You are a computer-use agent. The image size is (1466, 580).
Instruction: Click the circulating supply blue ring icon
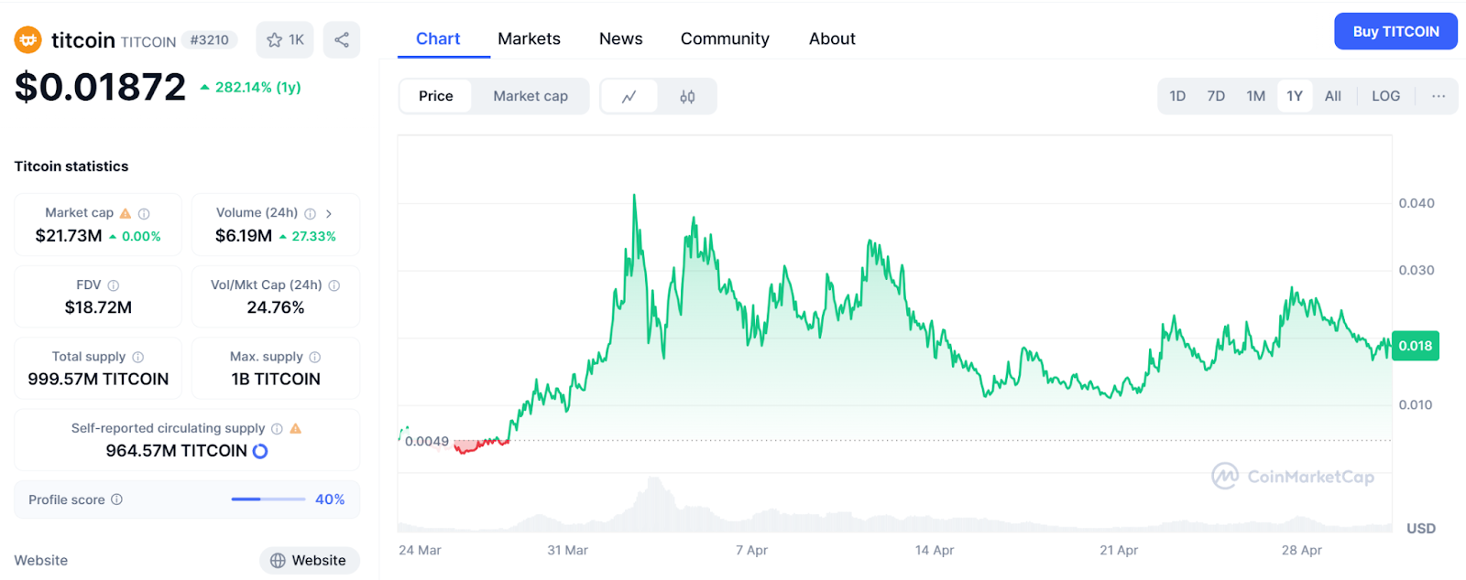point(260,451)
